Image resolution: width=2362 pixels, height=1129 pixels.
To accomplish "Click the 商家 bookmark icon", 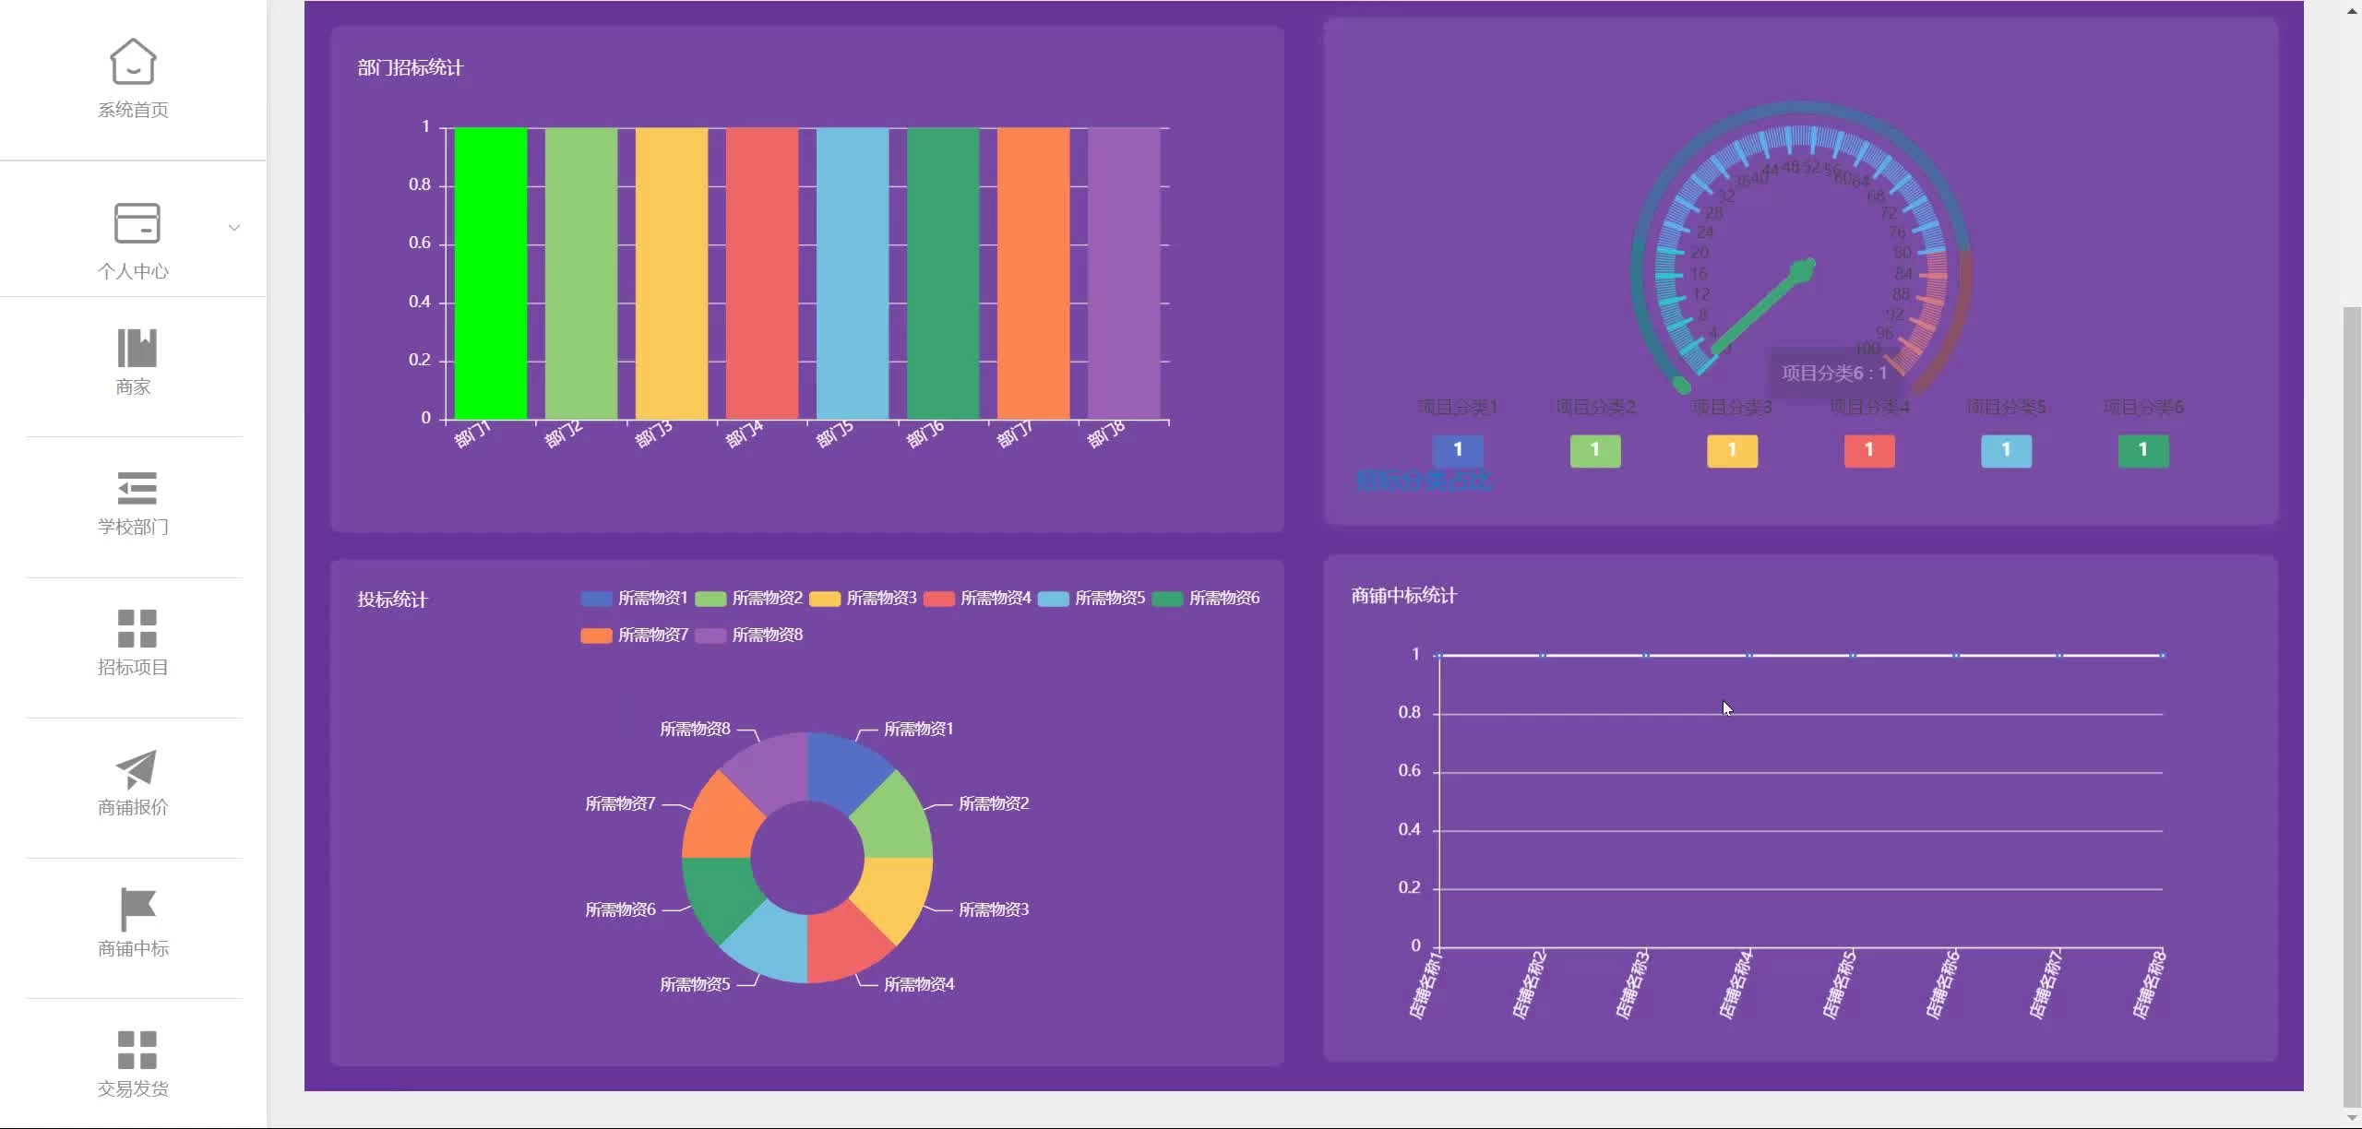I will (137, 348).
